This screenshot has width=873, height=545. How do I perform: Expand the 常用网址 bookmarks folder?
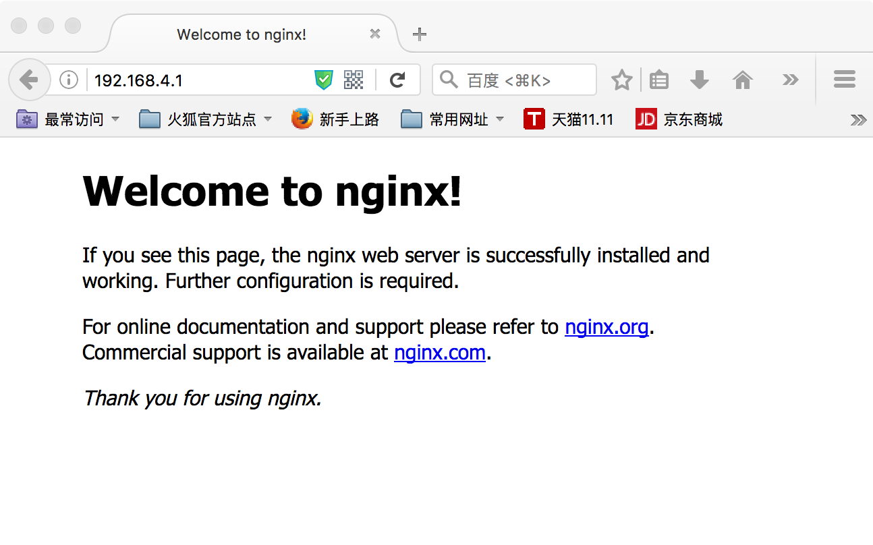(x=500, y=119)
